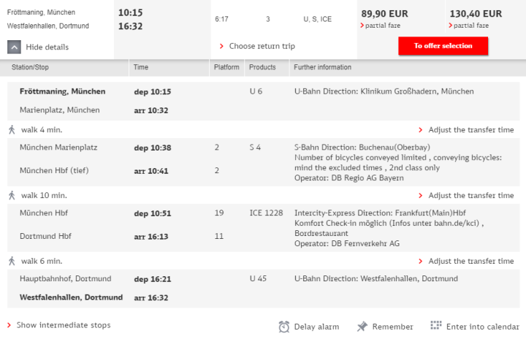Click the 89,90 EUR fare price
The width and height of the screenshot is (526, 339).
(384, 14)
